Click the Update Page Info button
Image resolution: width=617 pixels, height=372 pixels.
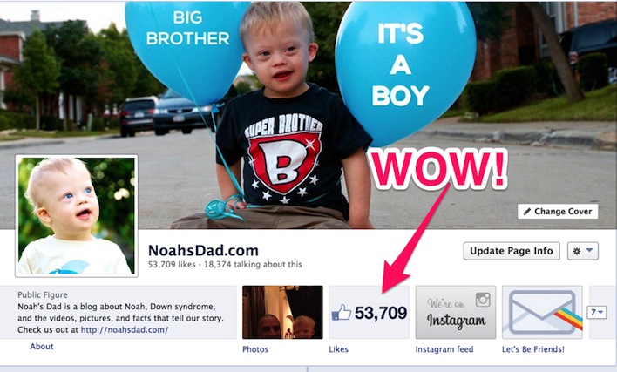512,251
